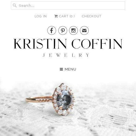Go to CHECKOUT

91,16
